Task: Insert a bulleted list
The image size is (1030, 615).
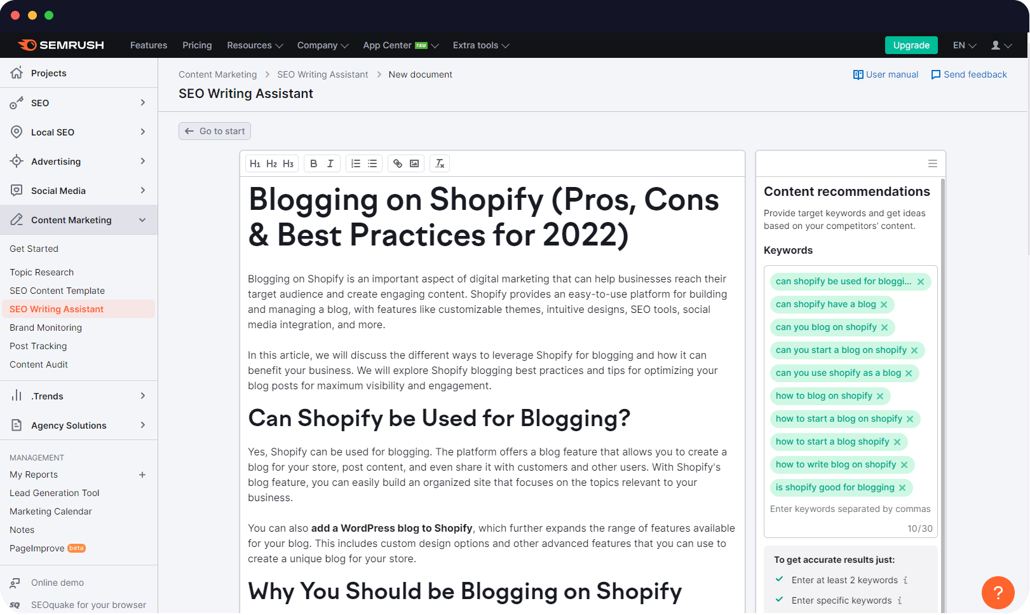Action: click(372, 163)
